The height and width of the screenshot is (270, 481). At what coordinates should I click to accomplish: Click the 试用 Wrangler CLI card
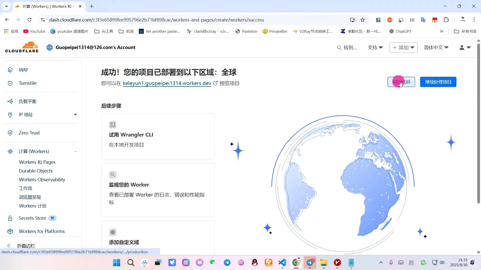pos(158,136)
